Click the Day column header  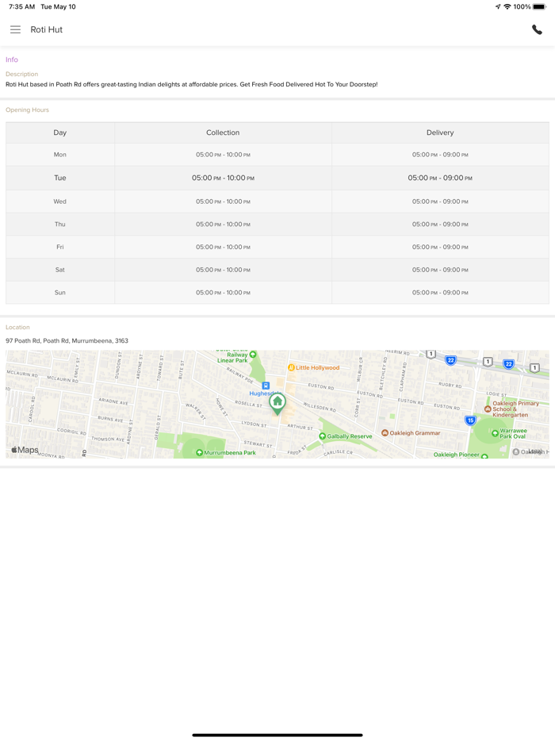tap(60, 132)
